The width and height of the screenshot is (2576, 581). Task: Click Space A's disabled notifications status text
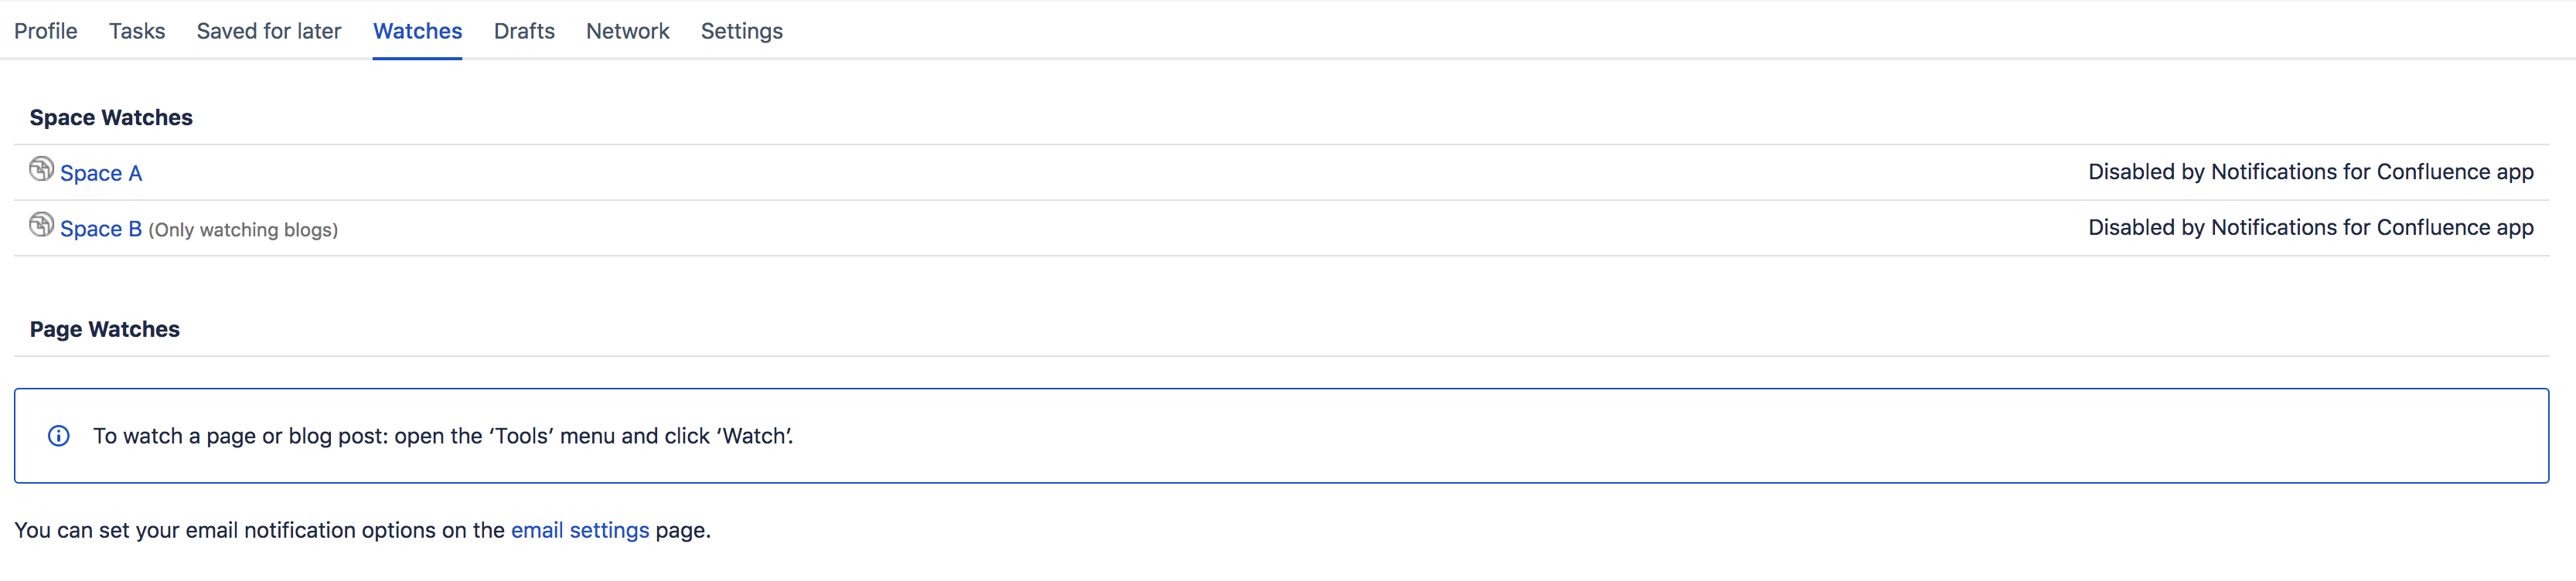pyautogui.click(x=2311, y=172)
